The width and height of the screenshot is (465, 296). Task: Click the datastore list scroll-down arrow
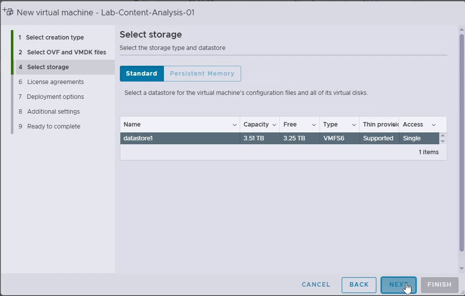tap(442, 141)
